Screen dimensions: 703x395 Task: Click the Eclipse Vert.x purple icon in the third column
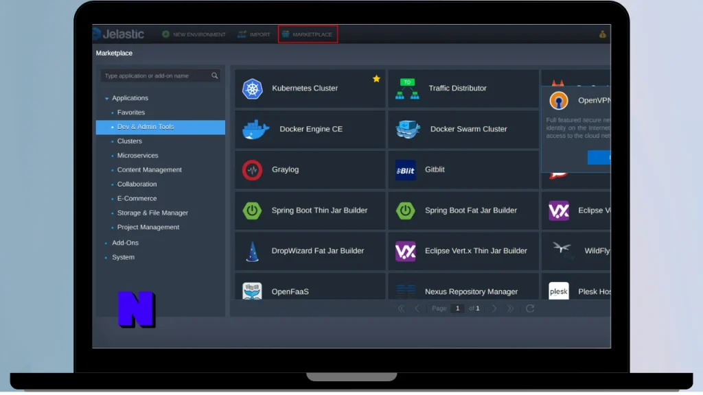pyautogui.click(x=559, y=211)
